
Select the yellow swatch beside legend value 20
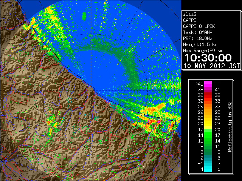(x=208, y=124)
